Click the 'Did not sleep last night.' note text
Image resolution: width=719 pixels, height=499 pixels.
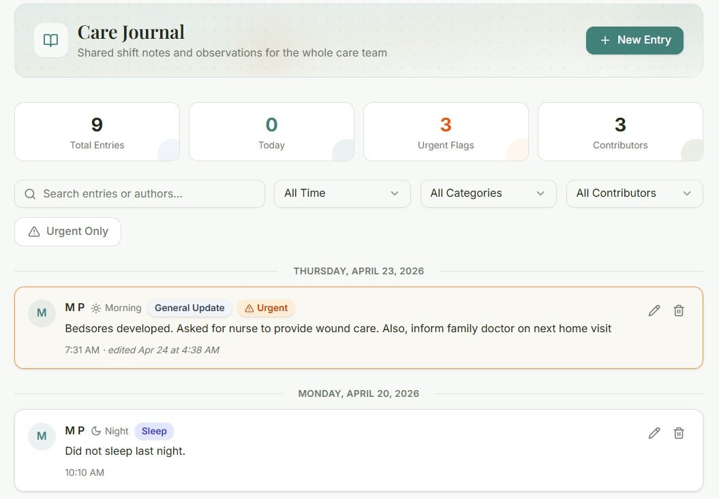125,451
